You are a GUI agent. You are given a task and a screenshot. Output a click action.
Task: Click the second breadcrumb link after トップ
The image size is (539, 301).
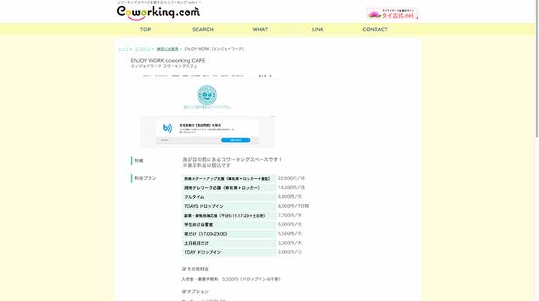pos(143,49)
